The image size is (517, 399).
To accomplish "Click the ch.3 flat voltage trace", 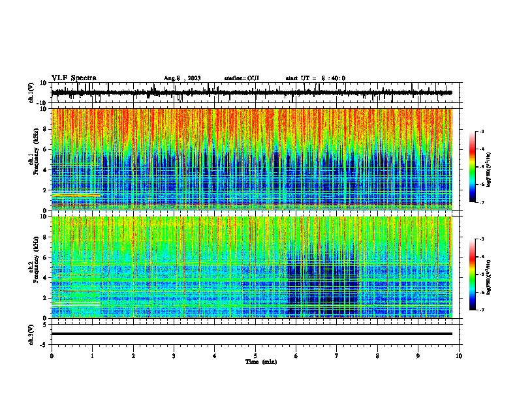I will (x=252, y=334).
